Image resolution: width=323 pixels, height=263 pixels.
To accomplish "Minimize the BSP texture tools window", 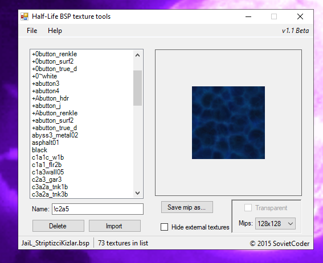I will (x=248, y=16).
